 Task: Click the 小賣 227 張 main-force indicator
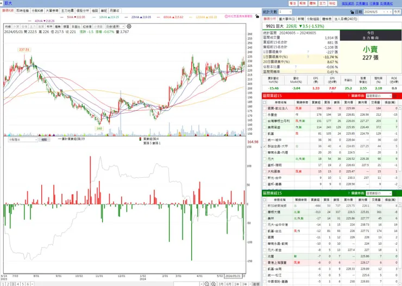click(x=370, y=53)
